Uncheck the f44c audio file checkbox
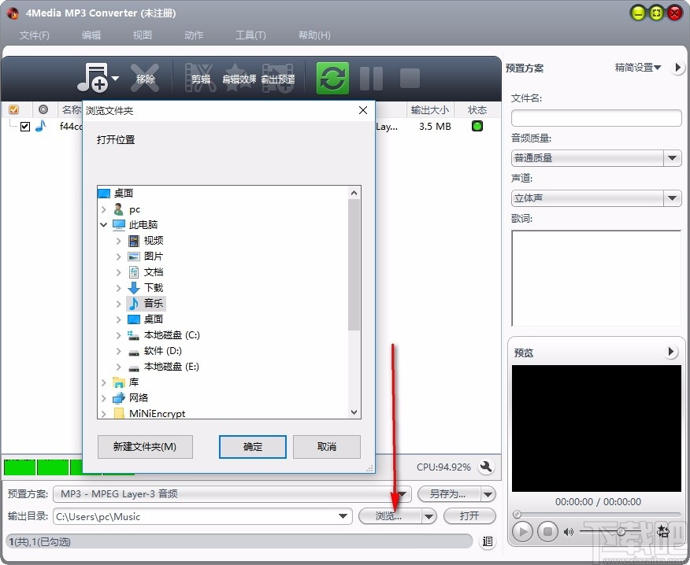This screenshot has width=690, height=565. pyautogui.click(x=24, y=126)
